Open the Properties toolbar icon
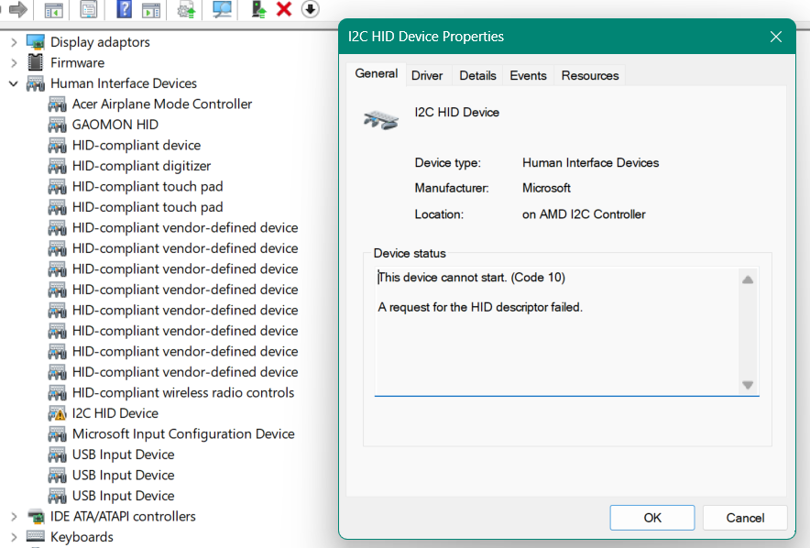Image resolution: width=810 pixels, height=548 pixels. pos(89,9)
